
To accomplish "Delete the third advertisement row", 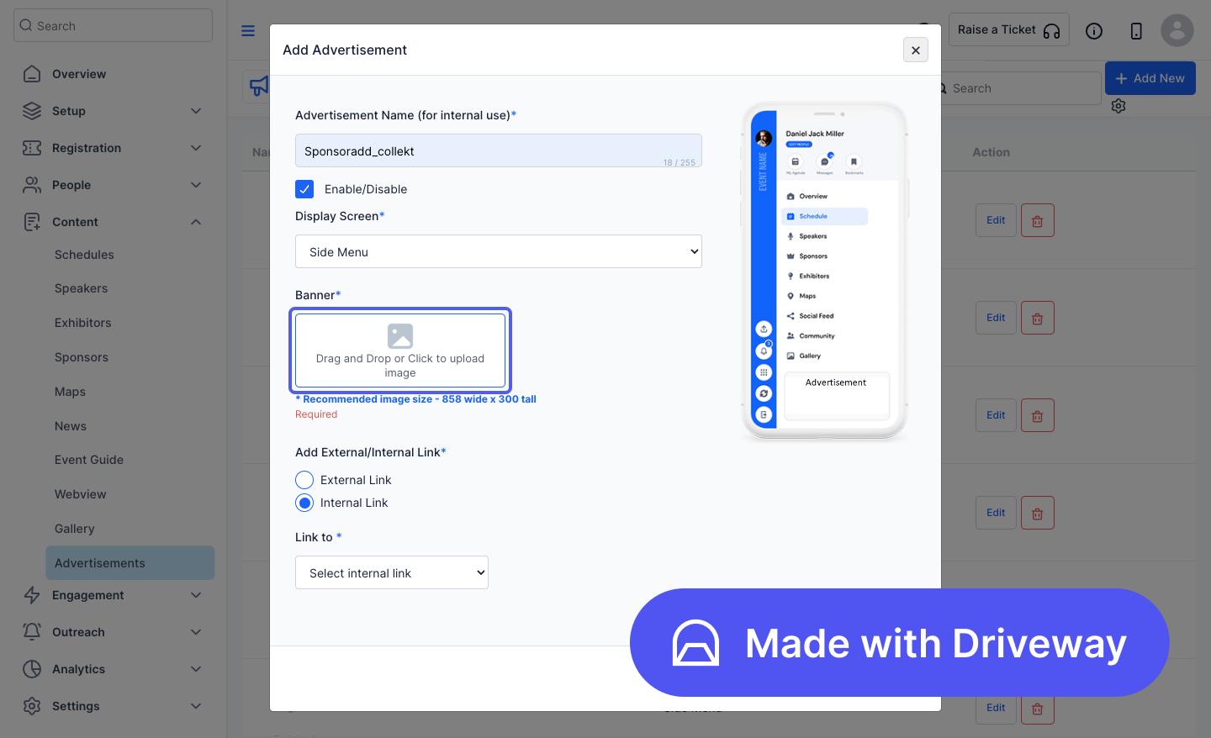I will [x=1038, y=415].
